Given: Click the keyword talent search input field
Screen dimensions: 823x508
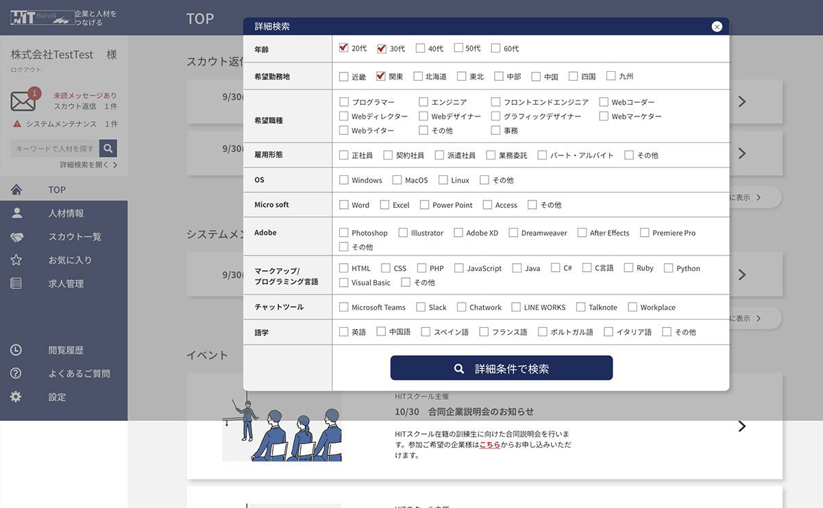Looking at the screenshot, I should (55, 149).
